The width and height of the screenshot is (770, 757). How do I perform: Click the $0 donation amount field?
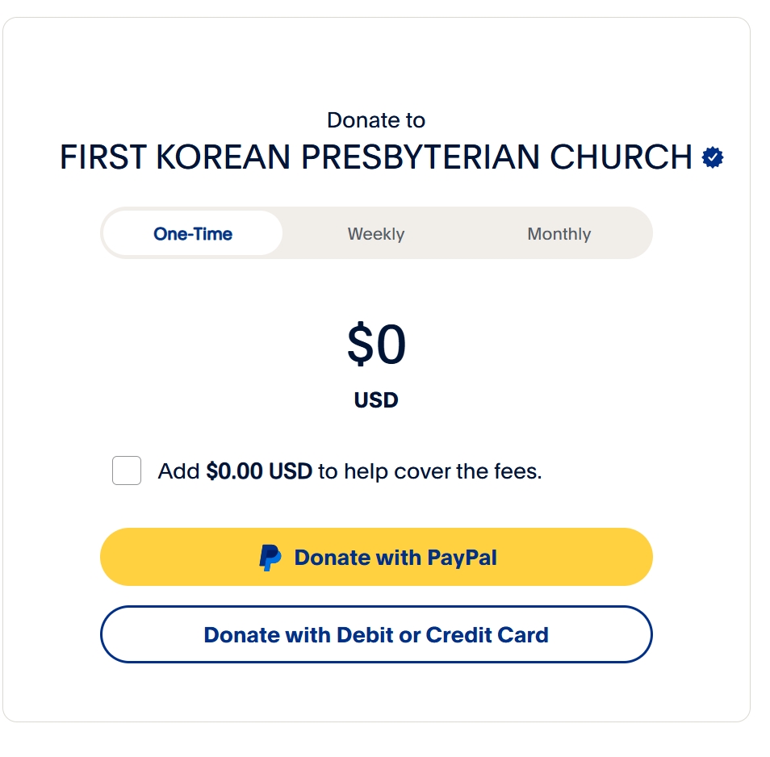[377, 343]
